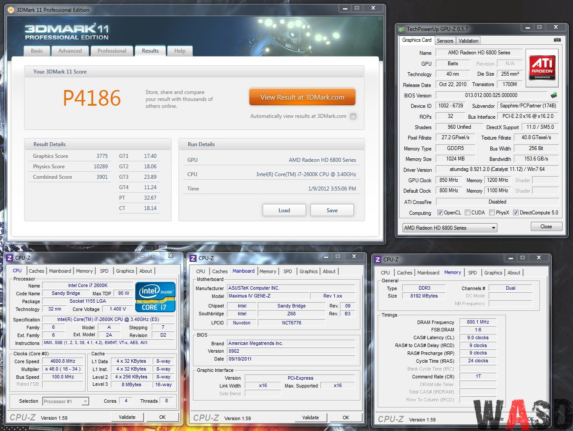Click GT4 value 11.24
The width and height of the screenshot is (573, 431).
click(150, 187)
